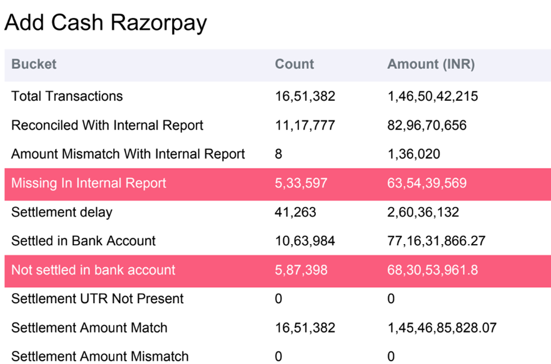Click 'Settled in Bank Account' label
551x364 pixels.
point(83,241)
